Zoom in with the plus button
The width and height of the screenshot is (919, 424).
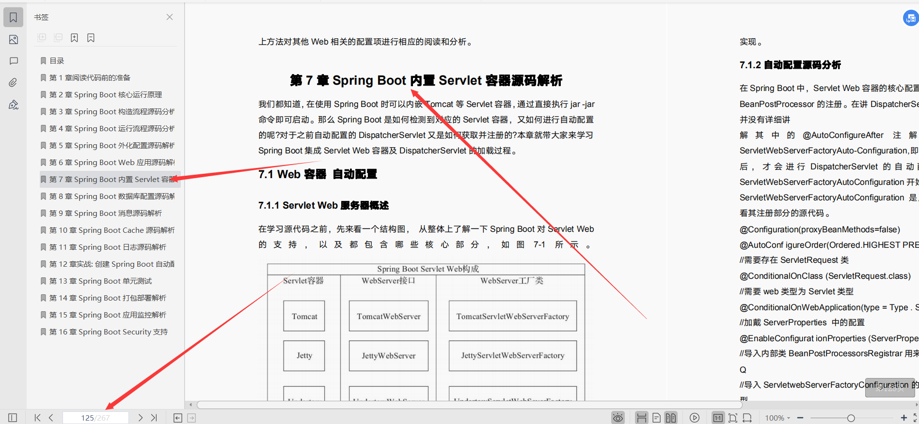pos(904,418)
